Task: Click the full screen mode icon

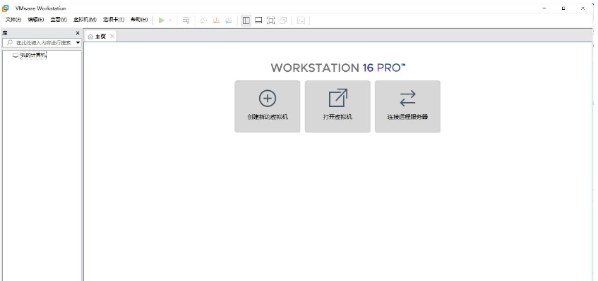Action: pos(270,20)
